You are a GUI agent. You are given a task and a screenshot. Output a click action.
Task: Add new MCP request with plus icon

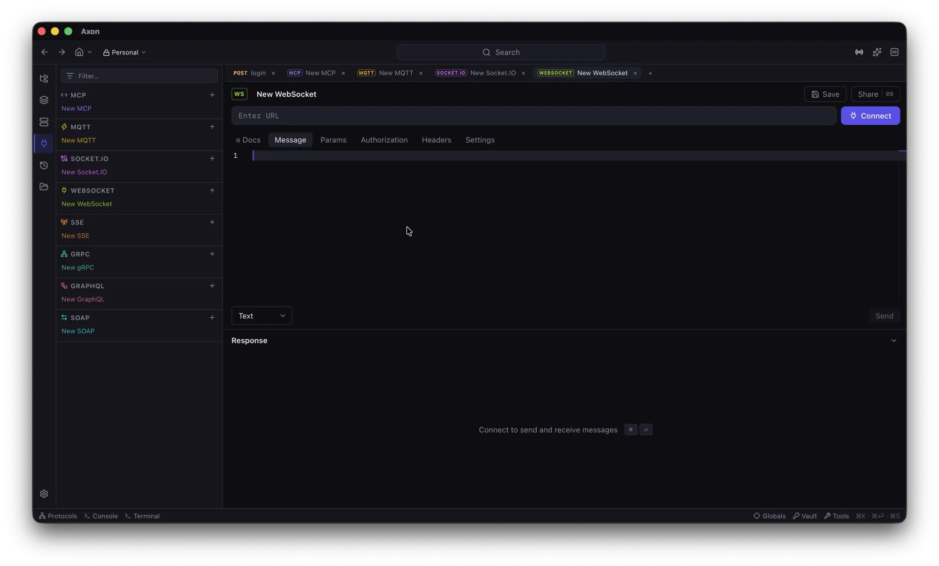[212, 95]
